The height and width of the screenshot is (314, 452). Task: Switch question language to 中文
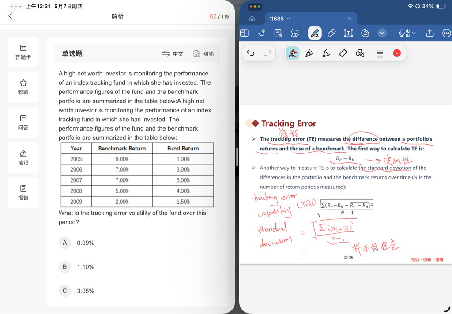click(x=173, y=54)
